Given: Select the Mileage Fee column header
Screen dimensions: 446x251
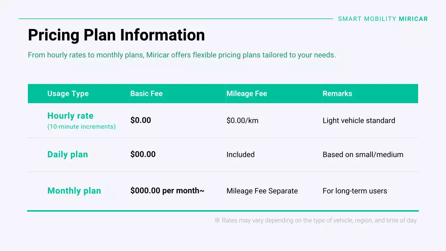Looking at the screenshot, I should click(x=246, y=93).
